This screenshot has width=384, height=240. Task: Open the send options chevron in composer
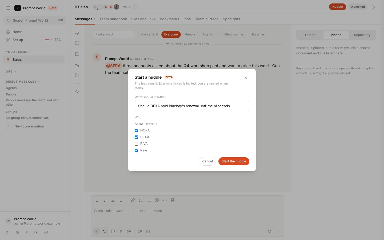[278, 231]
